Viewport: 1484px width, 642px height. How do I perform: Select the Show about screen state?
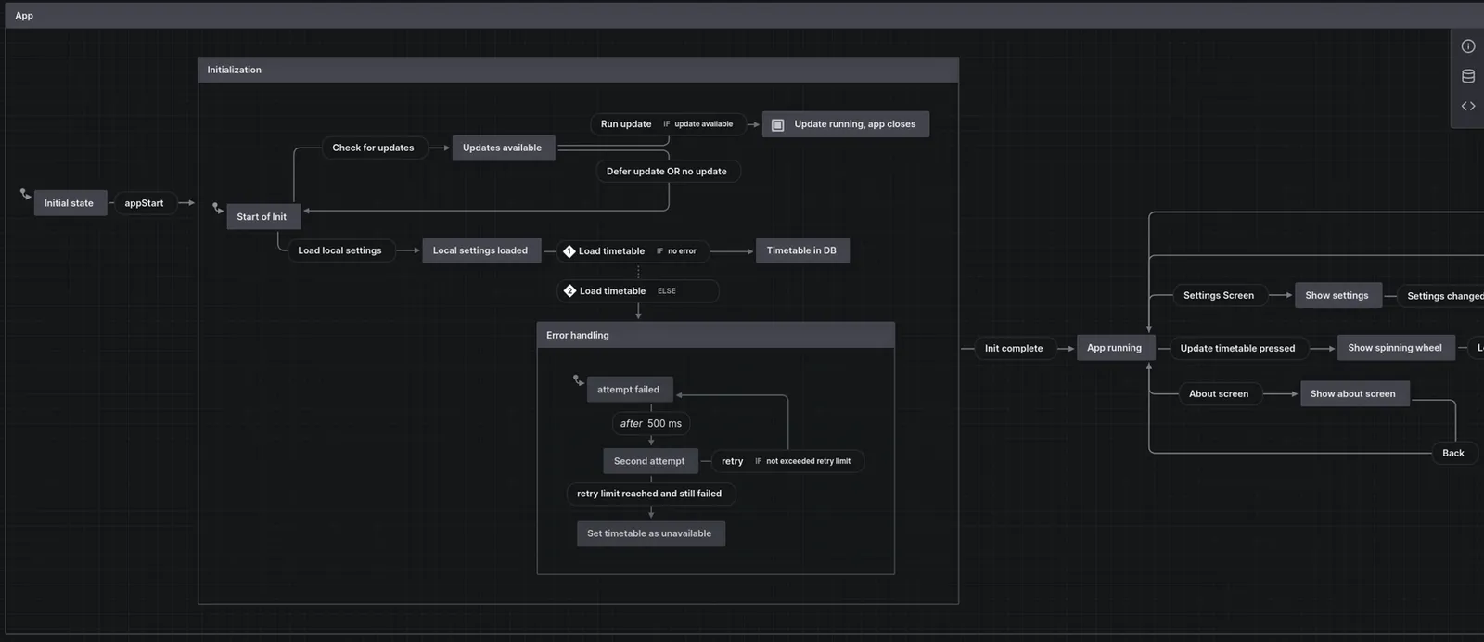[x=1354, y=393]
